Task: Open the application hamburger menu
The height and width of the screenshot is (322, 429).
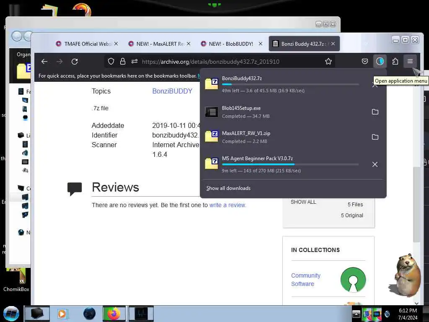Action: tap(410, 61)
